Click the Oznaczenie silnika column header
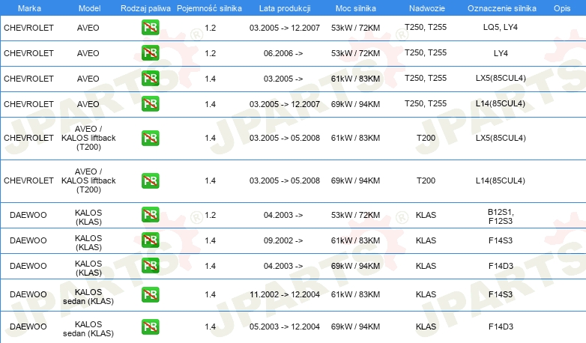Image resolution: width=586 pixels, height=343 pixels. pos(502,8)
